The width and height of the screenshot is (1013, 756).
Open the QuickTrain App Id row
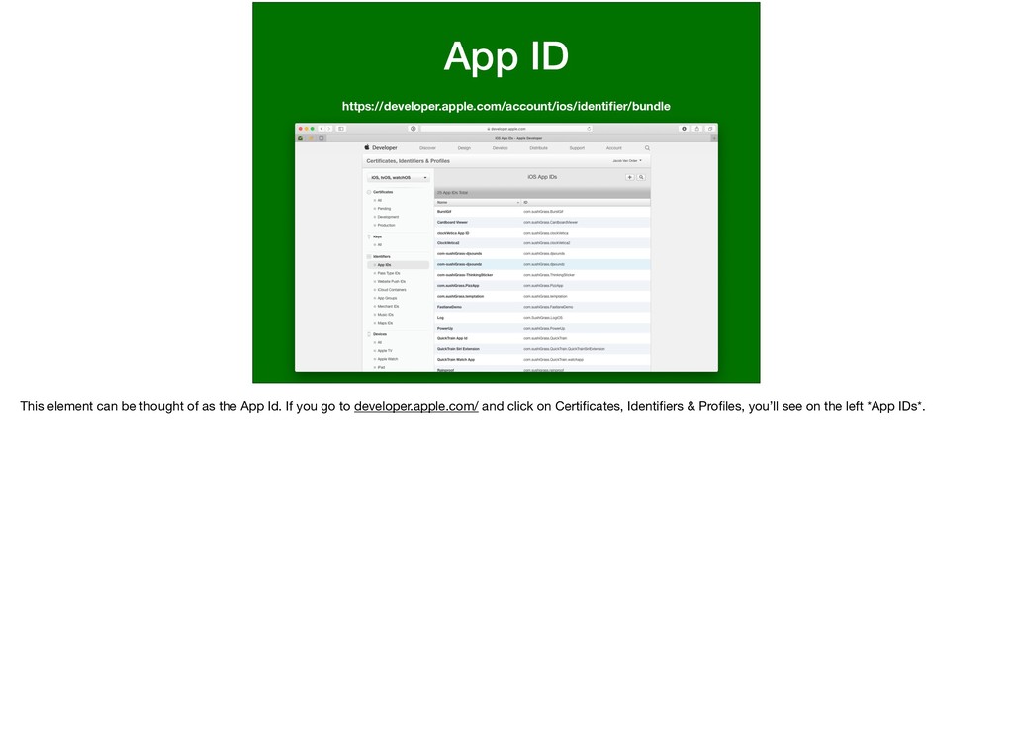click(x=543, y=338)
